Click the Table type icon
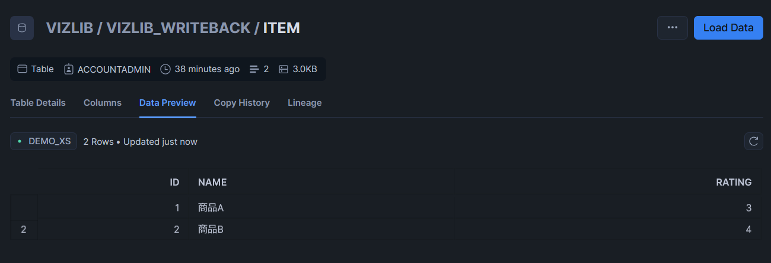771x263 pixels. pyautogui.click(x=23, y=69)
